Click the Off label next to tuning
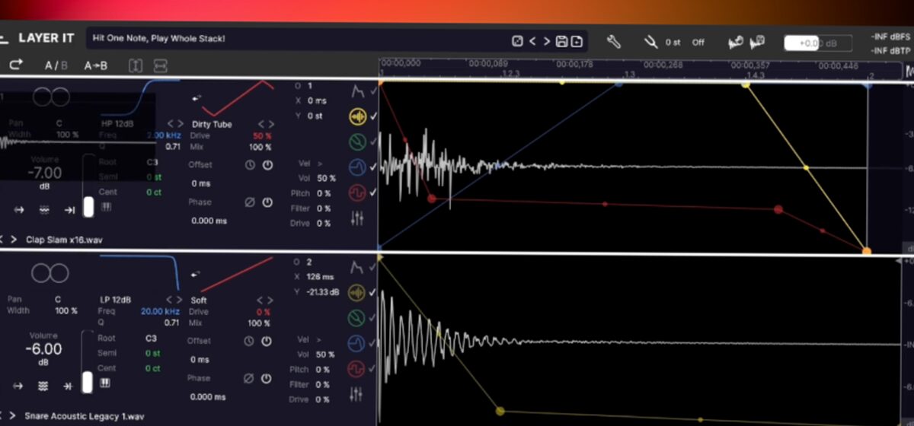914x426 pixels. 698,43
